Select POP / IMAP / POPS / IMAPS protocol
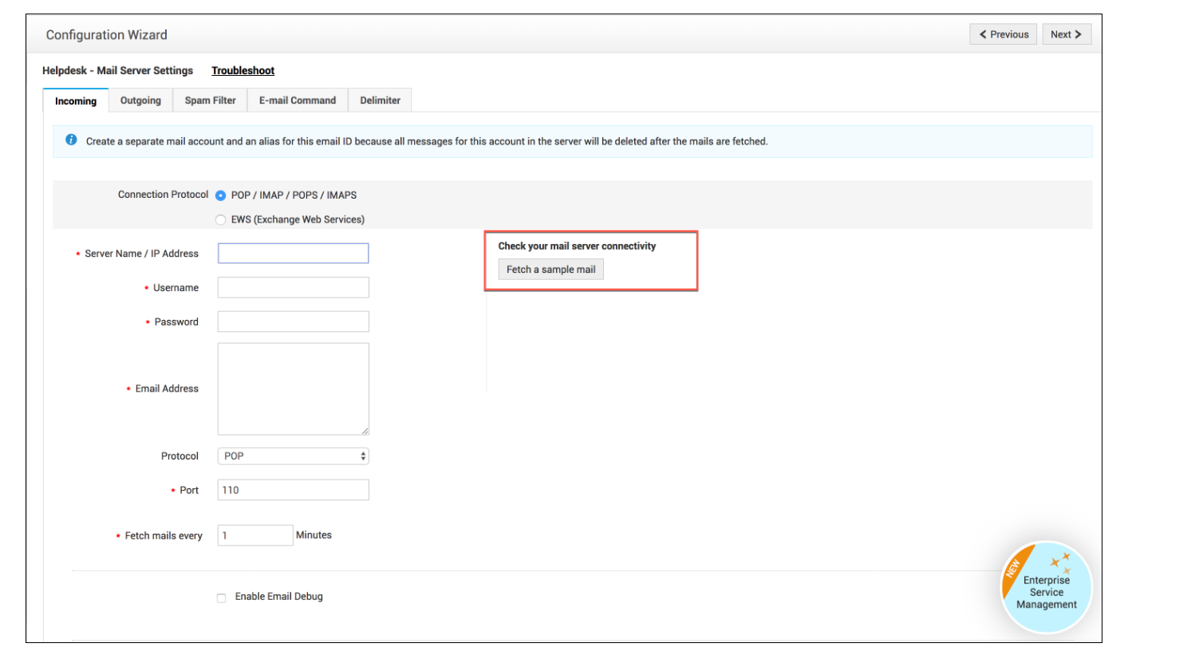The height and width of the screenshot is (663, 1199). (221, 195)
